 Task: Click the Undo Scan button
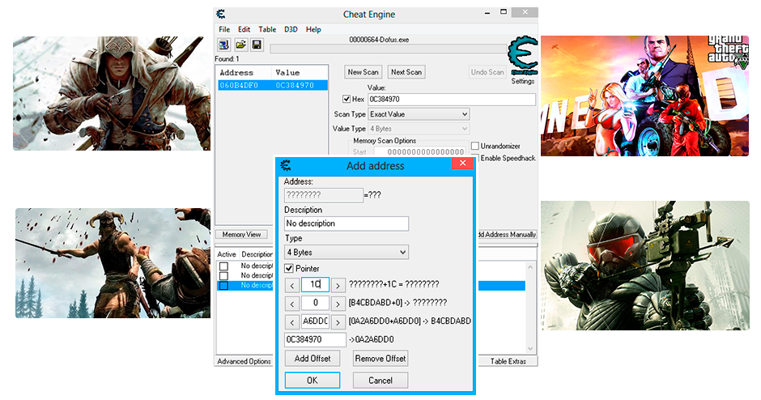[x=487, y=72]
